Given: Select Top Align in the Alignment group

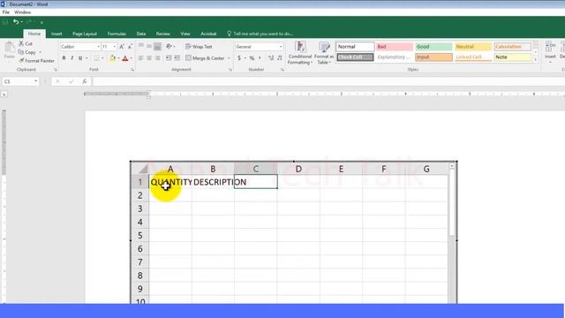Looking at the screenshot, I should point(141,46).
